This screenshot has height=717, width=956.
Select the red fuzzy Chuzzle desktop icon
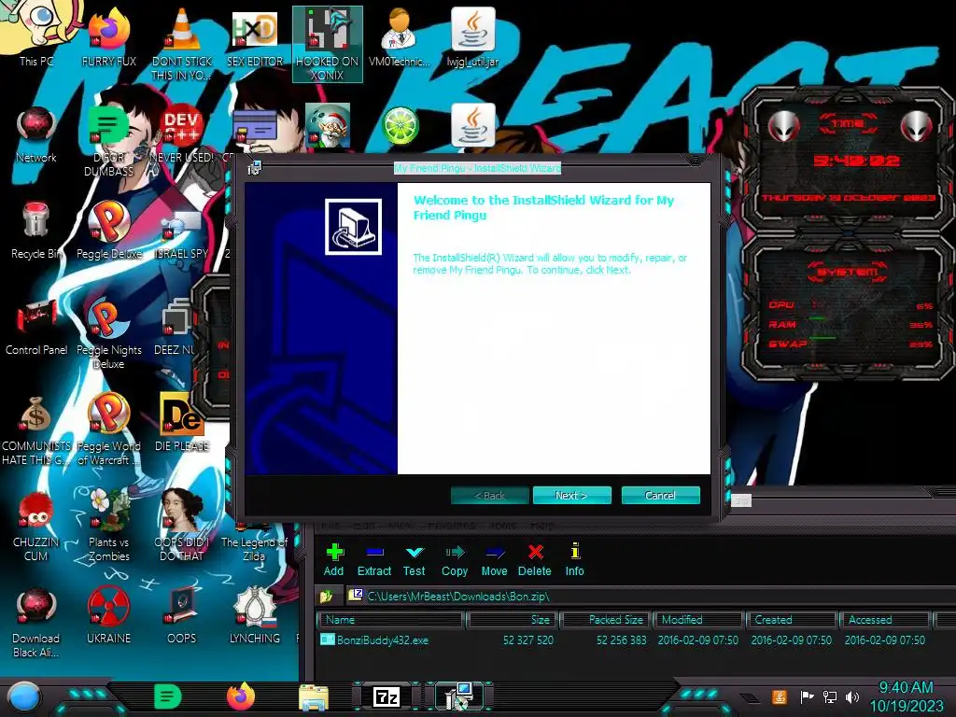[36, 526]
